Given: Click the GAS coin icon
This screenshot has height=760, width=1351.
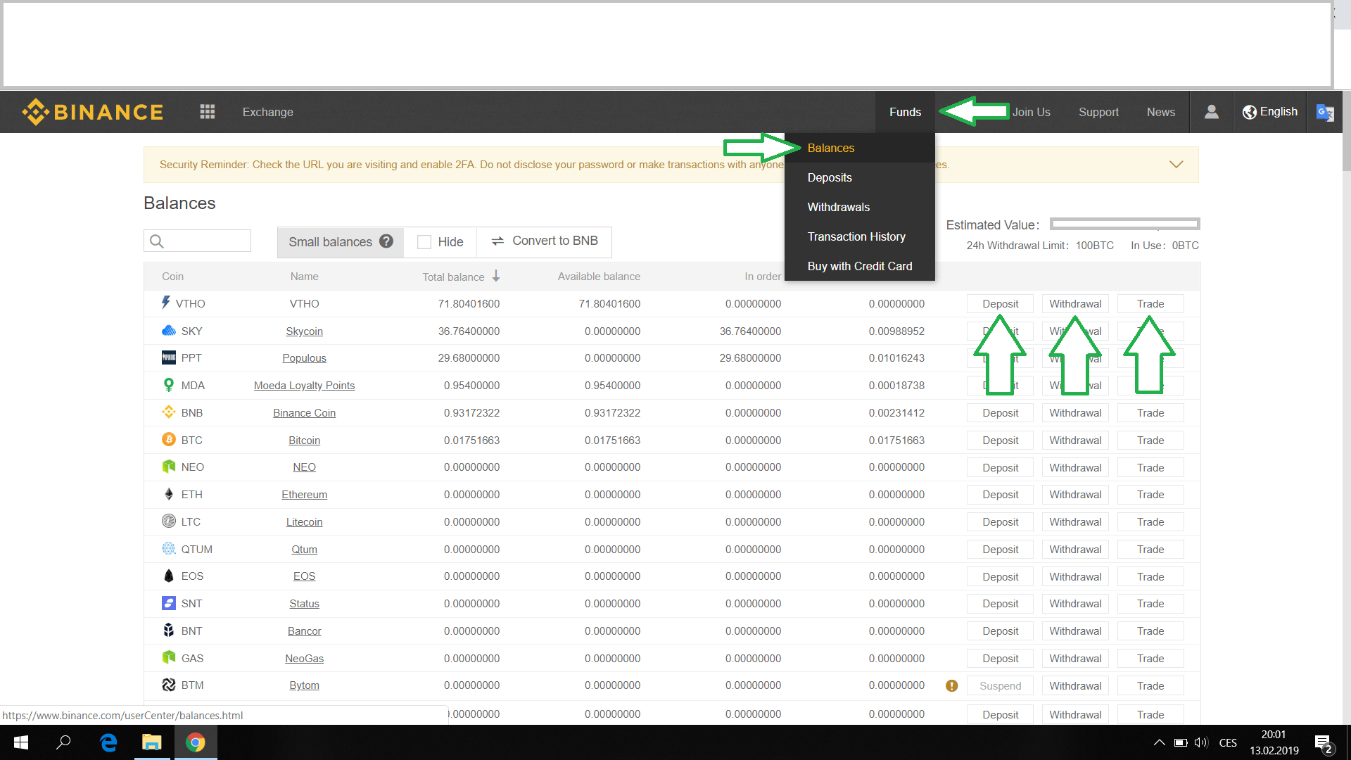Looking at the screenshot, I should 169,657.
